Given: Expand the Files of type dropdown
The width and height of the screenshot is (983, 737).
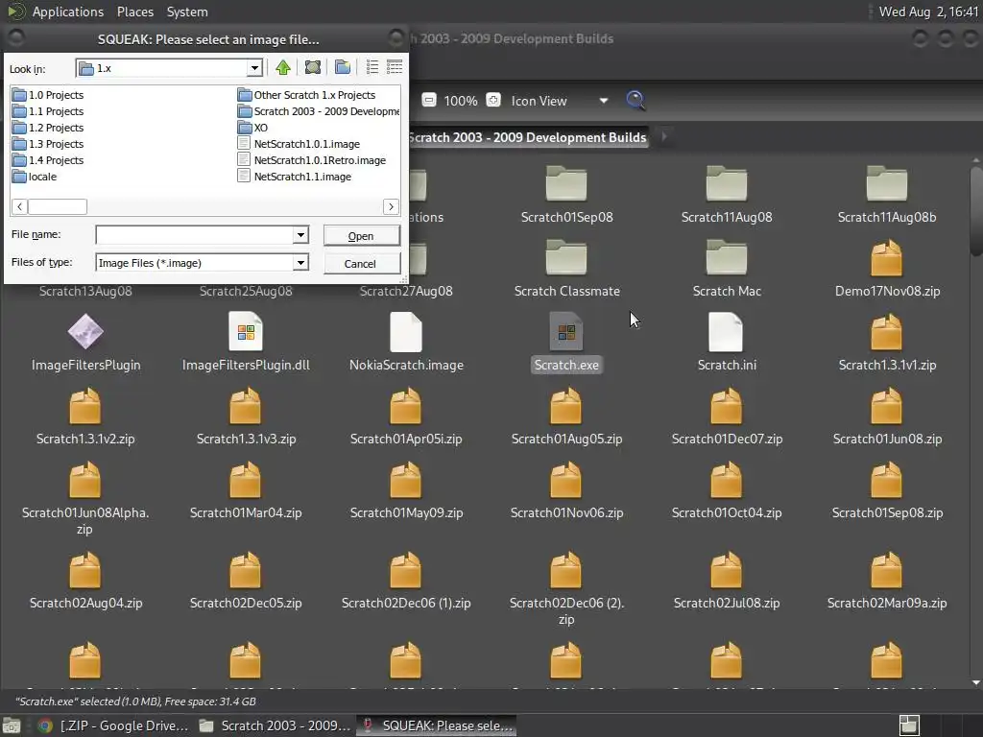Looking at the screenshot, I should point(300,263).
